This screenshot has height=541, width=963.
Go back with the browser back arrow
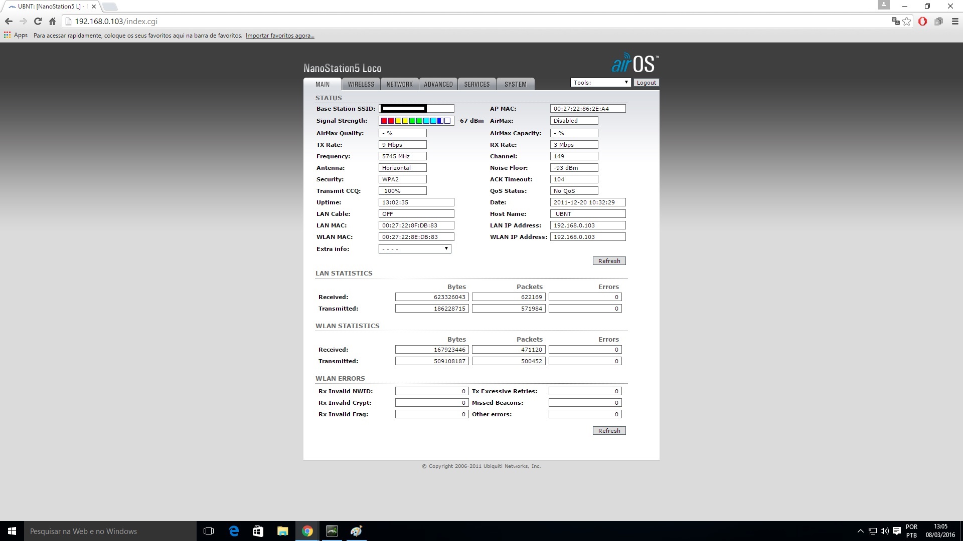9,22
